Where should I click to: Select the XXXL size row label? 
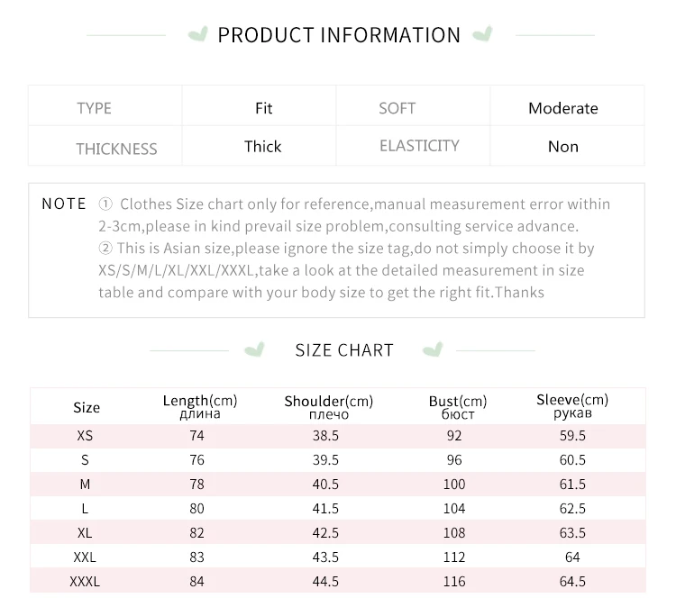[x=85, y=582]
